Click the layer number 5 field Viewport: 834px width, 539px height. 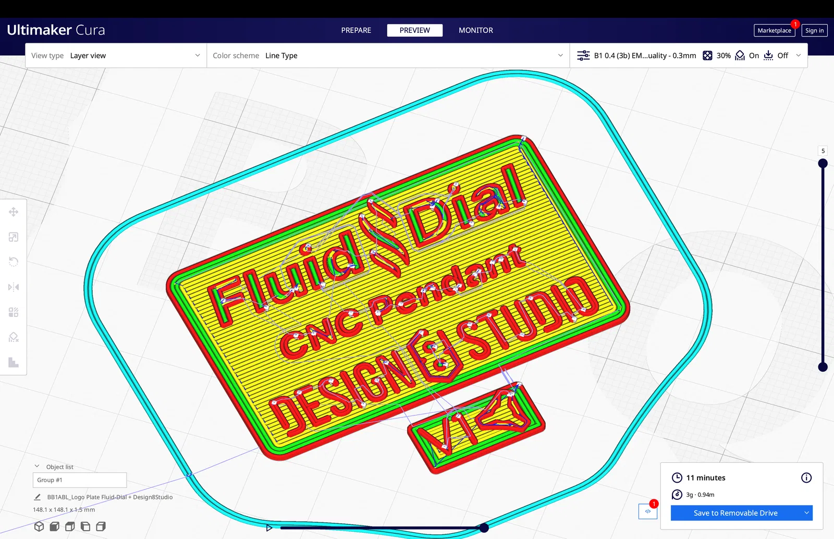click(823, 151)
